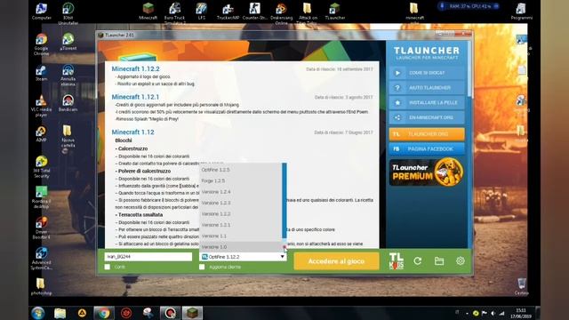Click the Windows Start button
Screen dimensions: 569x320
[37, 313]
